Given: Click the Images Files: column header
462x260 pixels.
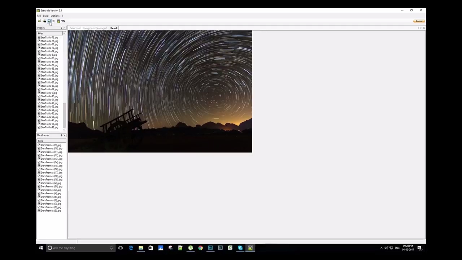Looking at the screenshot, I should click(50, 34).
